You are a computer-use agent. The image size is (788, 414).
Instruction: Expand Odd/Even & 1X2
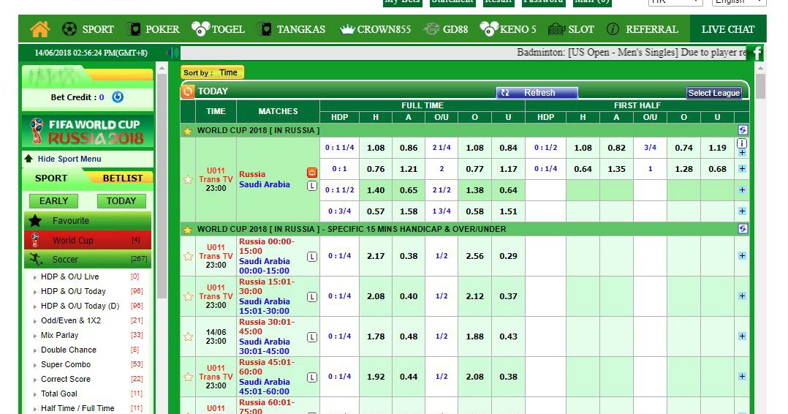pyautogui.click(x=71, y=320)
